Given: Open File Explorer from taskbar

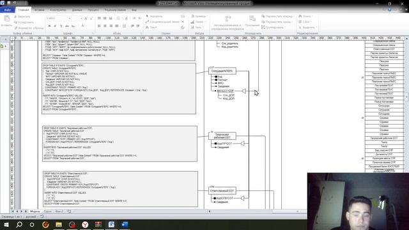Looking at the screenshot, I should point(59,224).
